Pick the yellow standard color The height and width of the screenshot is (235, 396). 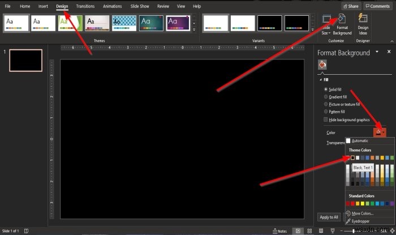[363, 203]
